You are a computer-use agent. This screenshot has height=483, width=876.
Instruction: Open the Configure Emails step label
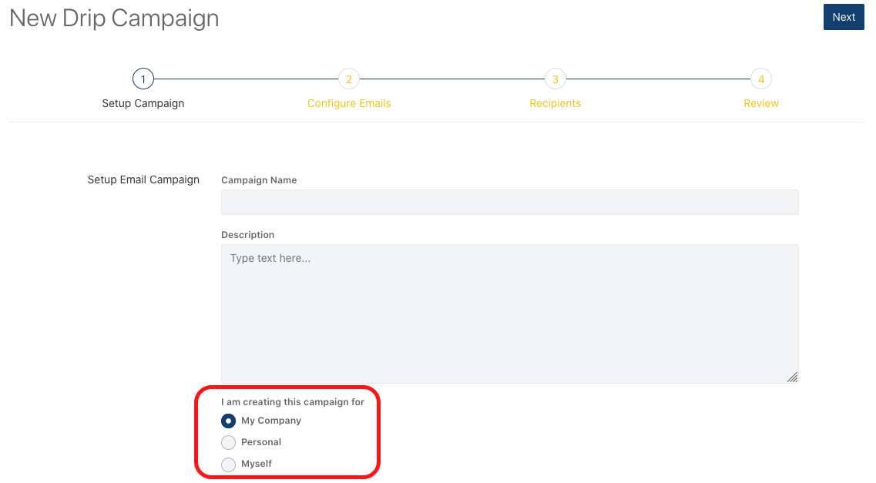pyautogui.click(x=349, y=103)
